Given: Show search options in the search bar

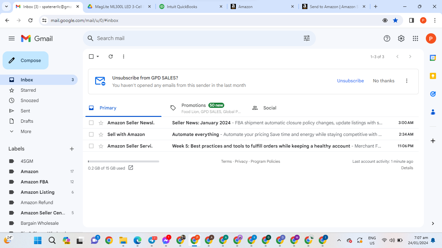Looking at the screenshot, I should (x=307, y=38).
